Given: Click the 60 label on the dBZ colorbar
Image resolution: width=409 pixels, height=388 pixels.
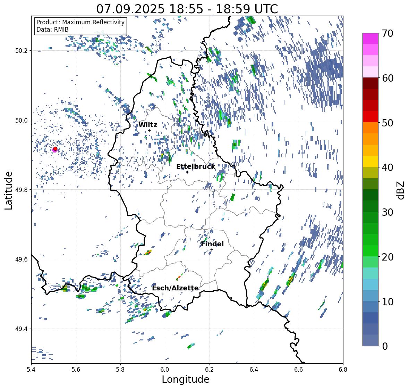Looking at the screenshot, I should click(x=387, y=78).
